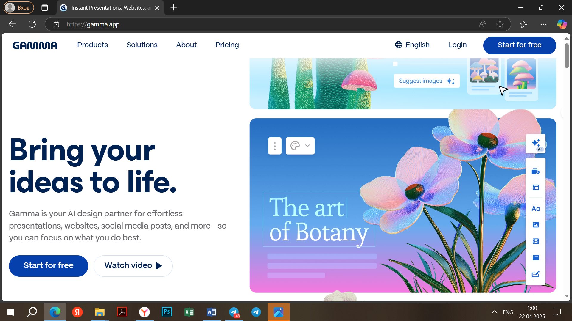Open Word from the taskbar
The image size is (572, 321).
tap(212, 312)
